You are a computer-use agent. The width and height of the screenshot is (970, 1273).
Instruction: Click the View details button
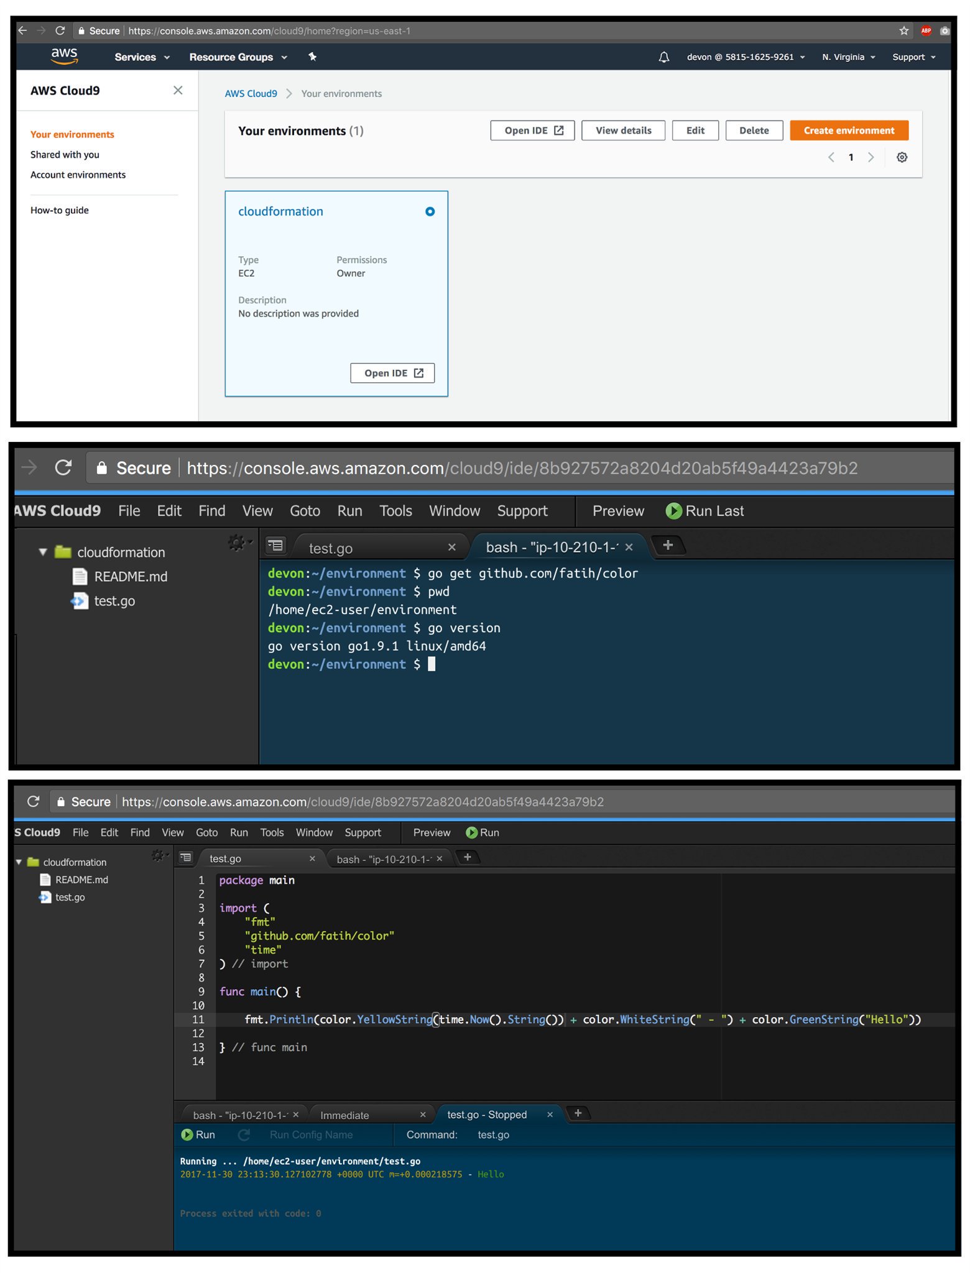[x=623, y=131]
